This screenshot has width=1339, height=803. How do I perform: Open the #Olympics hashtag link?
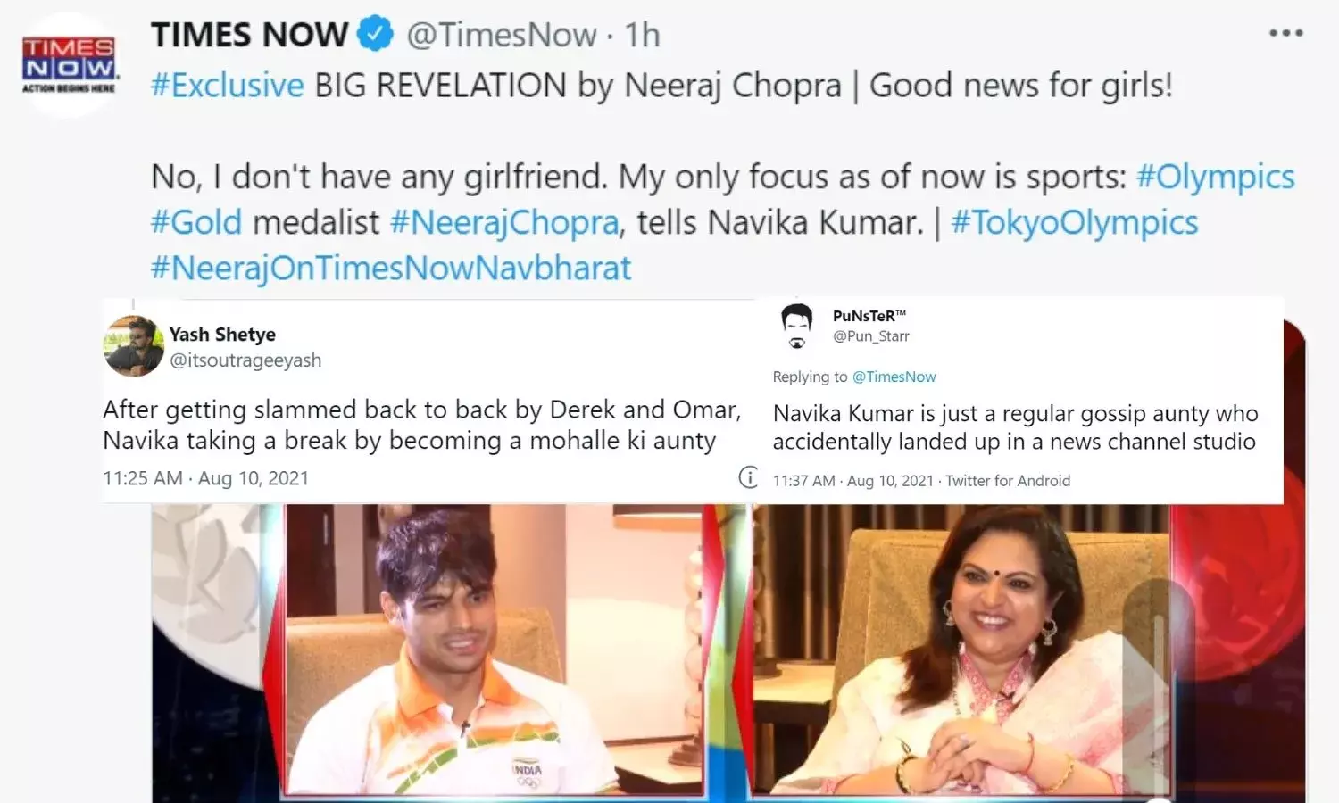pyautogui.click(x=1215, y=177)
